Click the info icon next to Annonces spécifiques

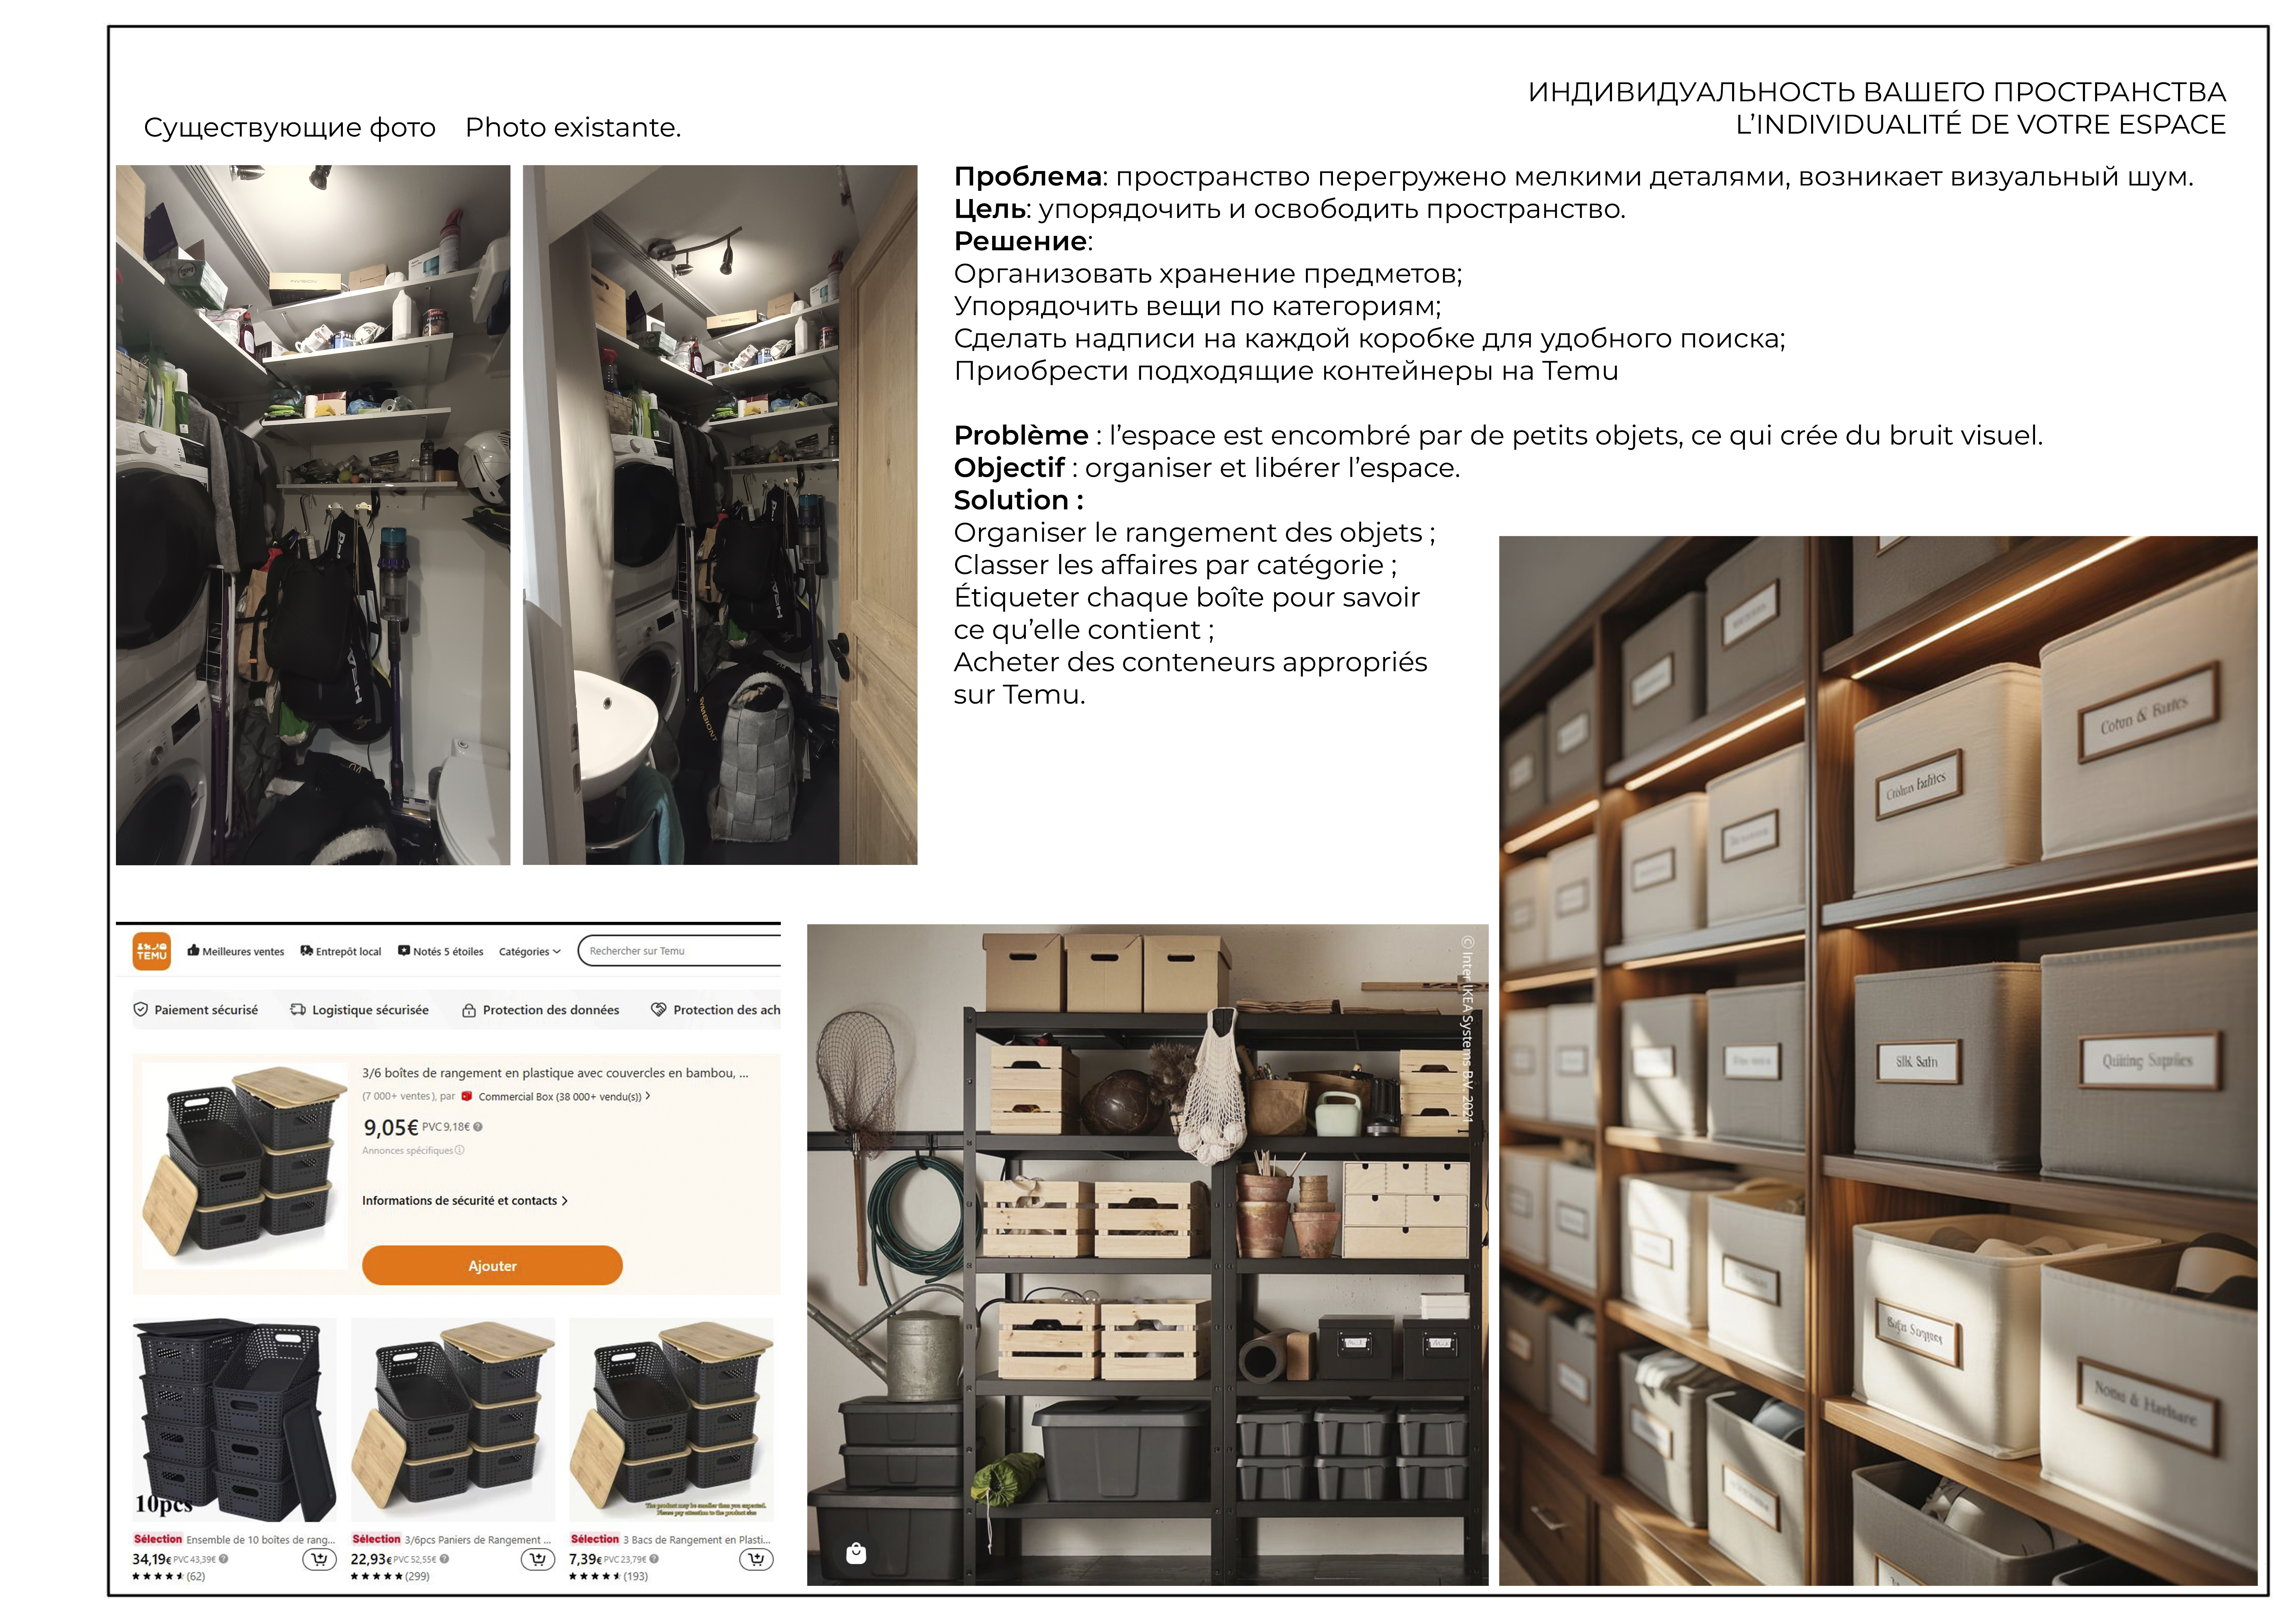(x=460, y=1150)
